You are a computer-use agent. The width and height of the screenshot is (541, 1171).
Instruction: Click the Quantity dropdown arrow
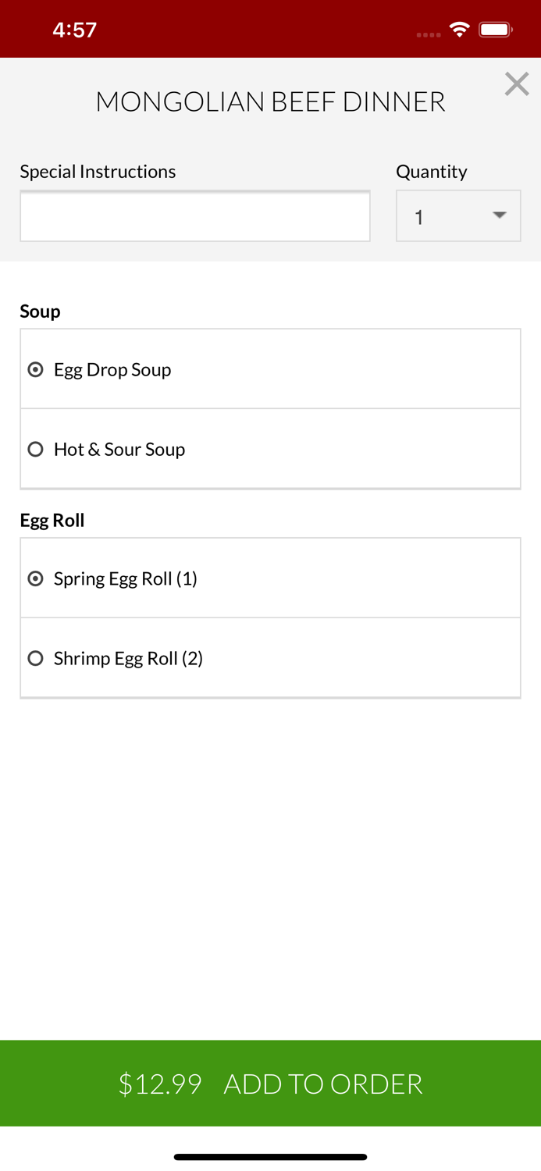(500, 215)
